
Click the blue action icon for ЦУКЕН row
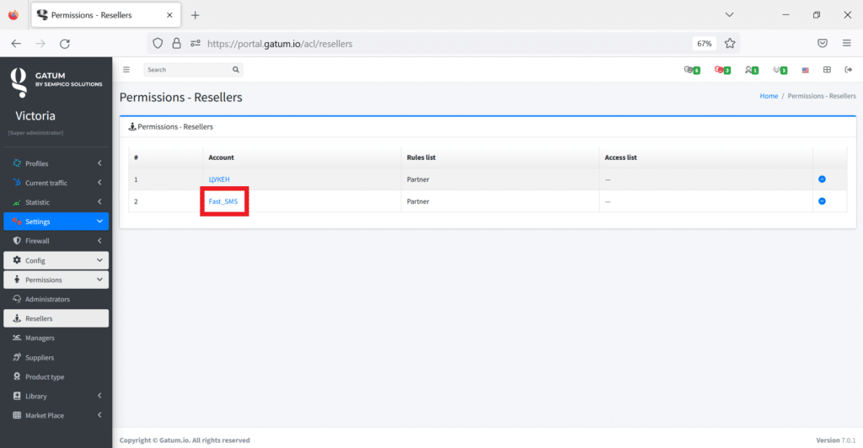[822, 179]
